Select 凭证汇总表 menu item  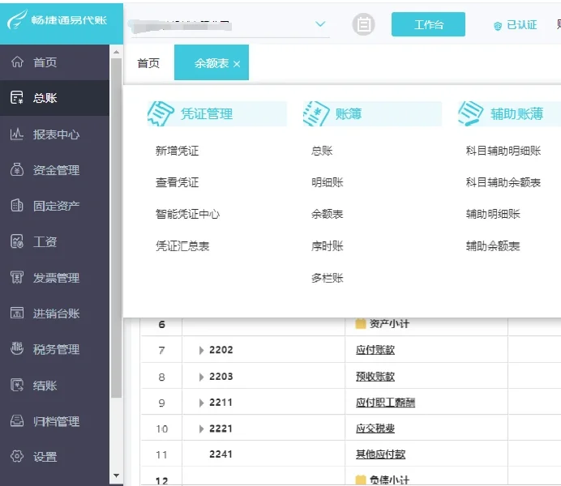pyautogui.click(x=182, y=246)
